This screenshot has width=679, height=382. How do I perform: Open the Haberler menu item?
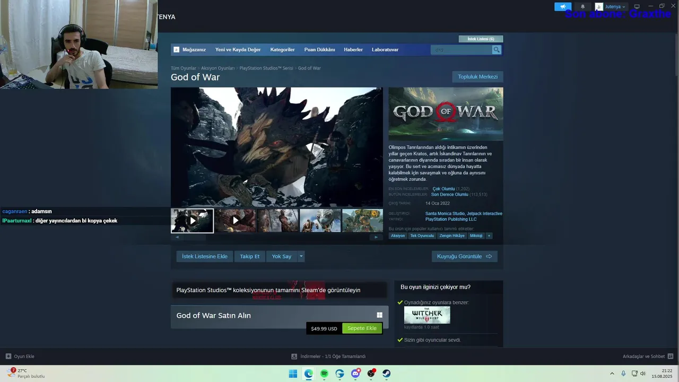(x=353, y=50)
